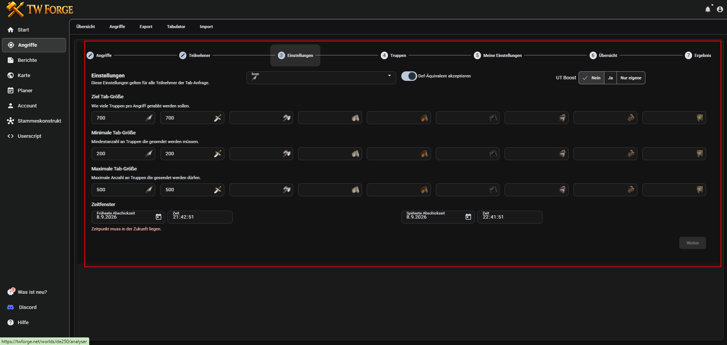The height and width of the screenshot is (345, 727).
Task: Focus the Späteste Abschickzeit date field
Action: 438,217
